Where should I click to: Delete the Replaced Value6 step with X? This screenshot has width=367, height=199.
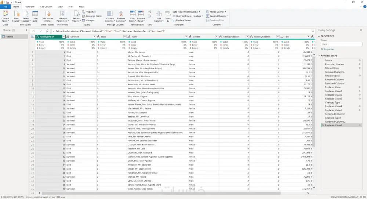pyautogui.click(x=323, y=126)
